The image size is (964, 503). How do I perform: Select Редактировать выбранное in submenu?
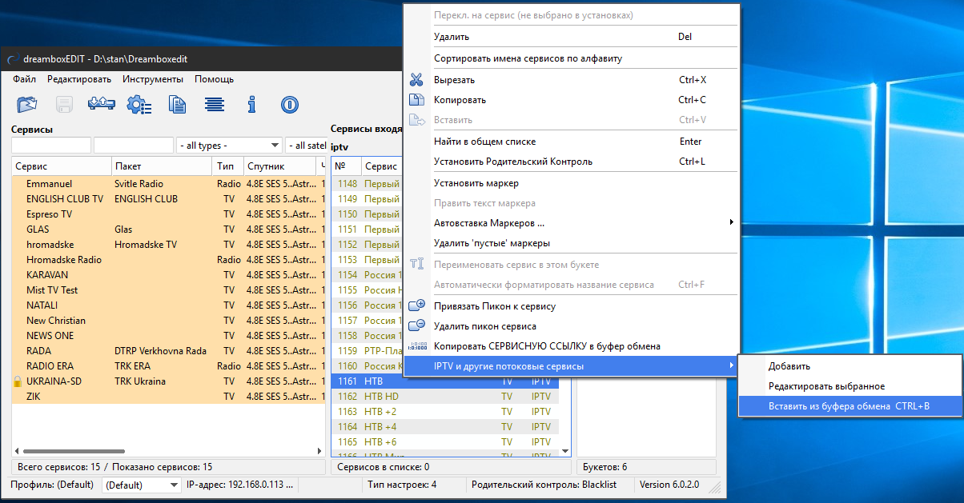[850, 386]
